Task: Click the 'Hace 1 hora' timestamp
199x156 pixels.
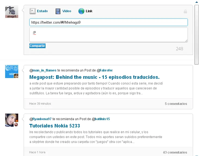Action: coord(37,152)
